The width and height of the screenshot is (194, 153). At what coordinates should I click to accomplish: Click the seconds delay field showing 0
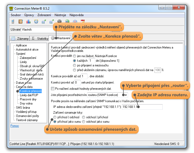tap(77, 82)
